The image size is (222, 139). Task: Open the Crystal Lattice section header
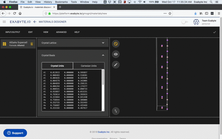click(73, 43)
